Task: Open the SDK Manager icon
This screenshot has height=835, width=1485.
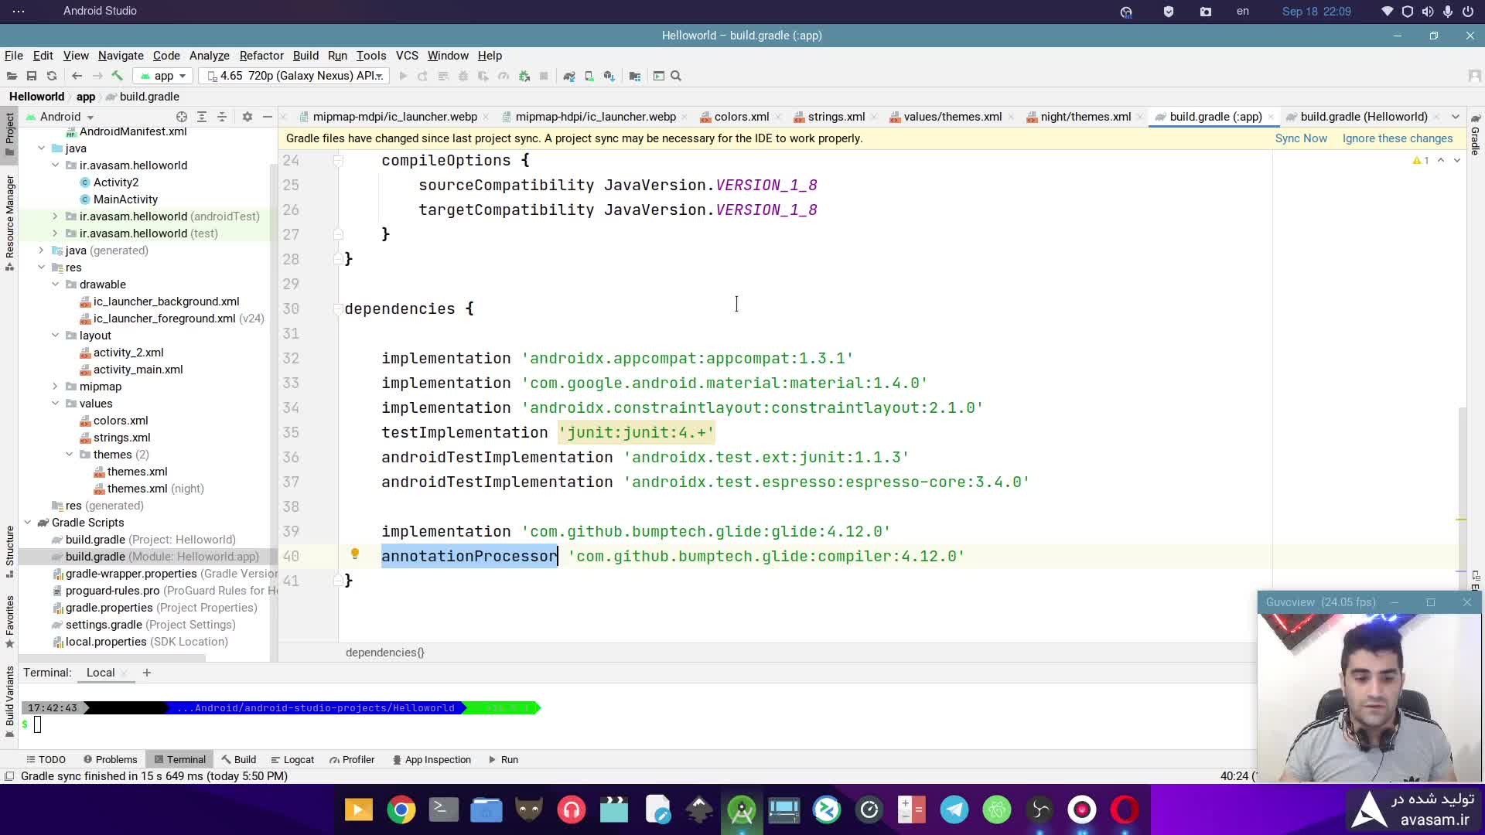Action: 609,76
